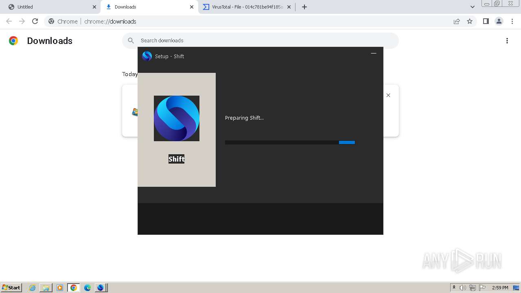This screenshot has height=293, width=521.
Task: Select the highlighted Shift label
Action: tap(177, 159)
